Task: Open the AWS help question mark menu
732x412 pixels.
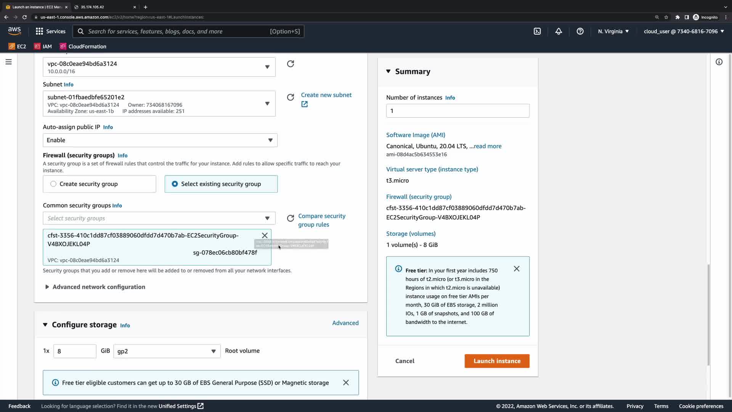Action: [x=580, y=31]
